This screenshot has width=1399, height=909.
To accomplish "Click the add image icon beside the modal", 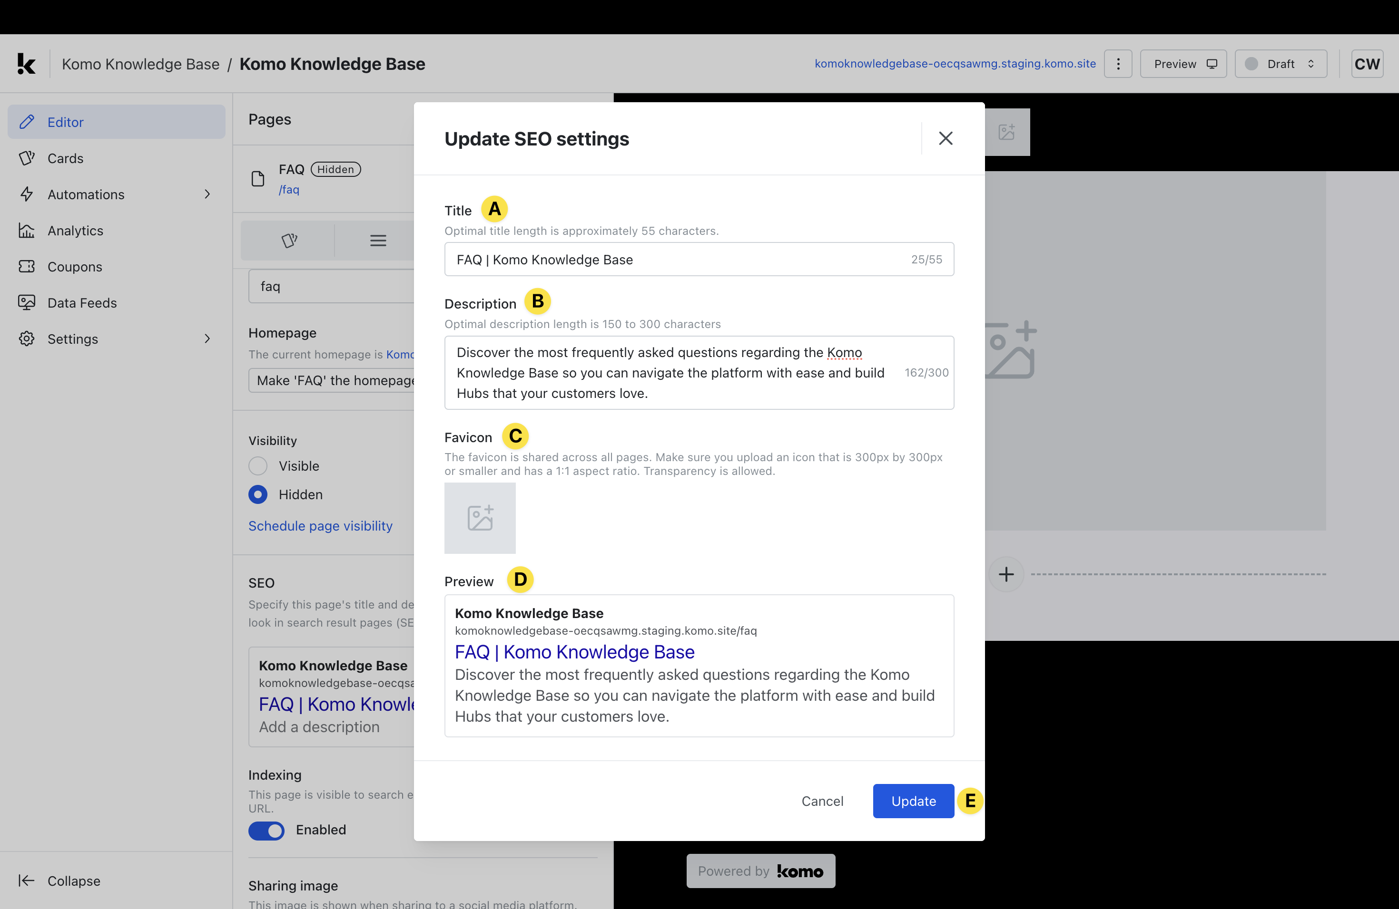I will pos(1006,132).
